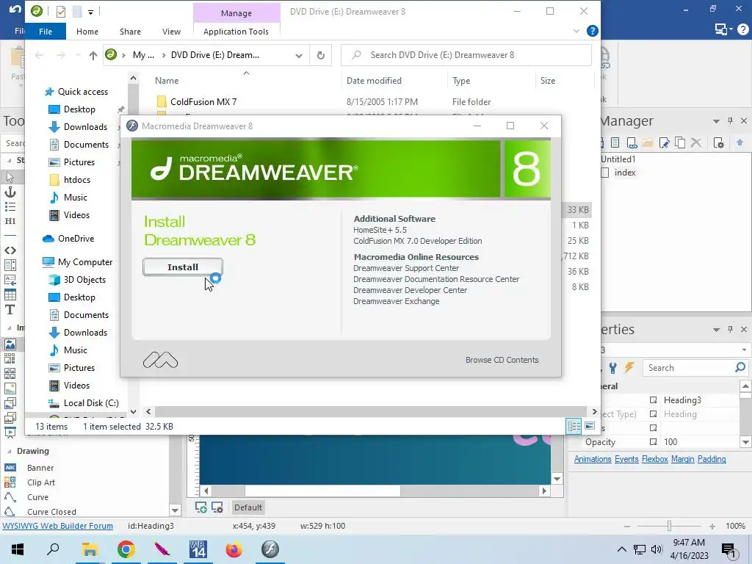The image size is (752, 564).
Task: Click the Properties lightning events icon
Action: tap(629, 368)
